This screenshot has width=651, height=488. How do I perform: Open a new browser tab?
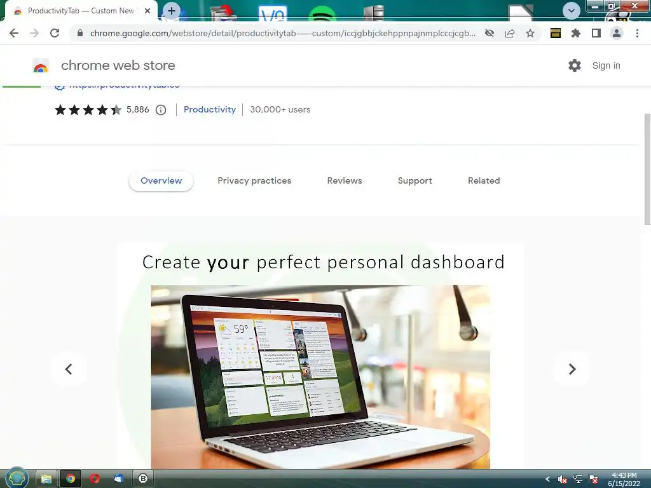pyautogui.click(x=172, y=11)
